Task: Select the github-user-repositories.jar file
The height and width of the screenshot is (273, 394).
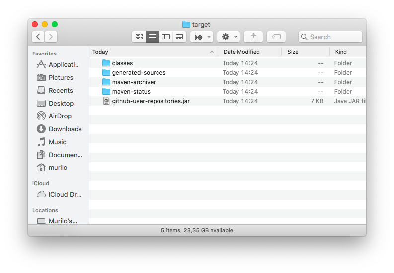Action: [x=151, y=101]
